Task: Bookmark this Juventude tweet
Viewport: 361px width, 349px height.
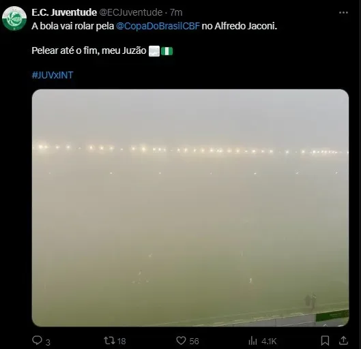Action: (x=325, y=341)
